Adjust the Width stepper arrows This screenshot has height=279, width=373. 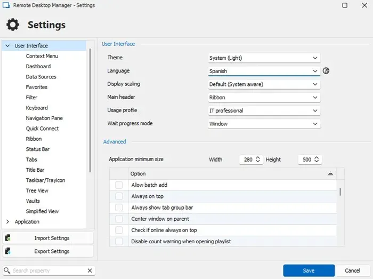pyautogui.click(x=257, y=160)
